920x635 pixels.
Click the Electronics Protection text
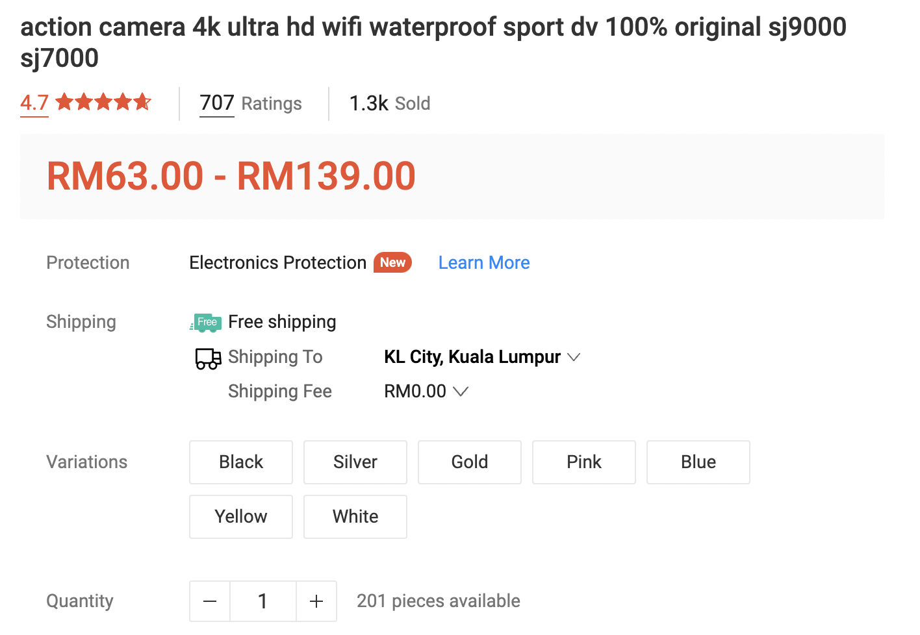click(x=278, y=263)
